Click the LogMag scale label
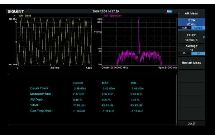 pos(98,32)
